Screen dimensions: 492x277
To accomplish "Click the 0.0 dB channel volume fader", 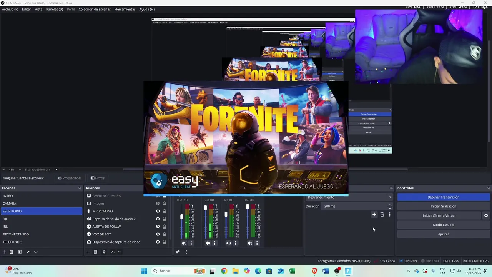I will tap(248, 207).
